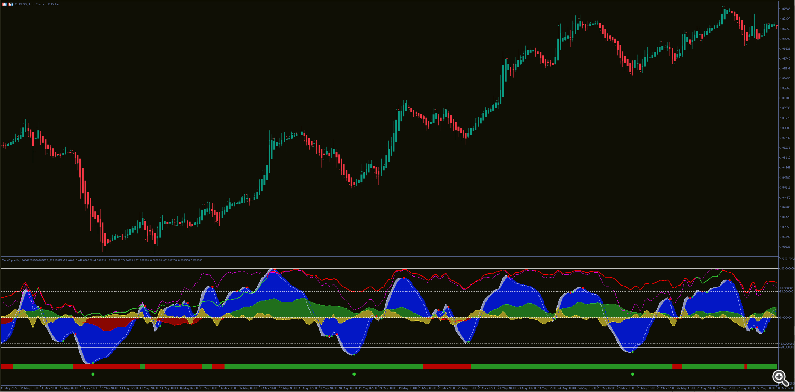Click the magnifier zoom-in icon
This screenshot has width=795, height=392.
(780, 377)
